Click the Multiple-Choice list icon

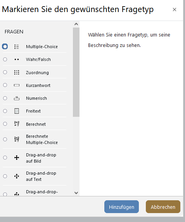coord(17,47)
